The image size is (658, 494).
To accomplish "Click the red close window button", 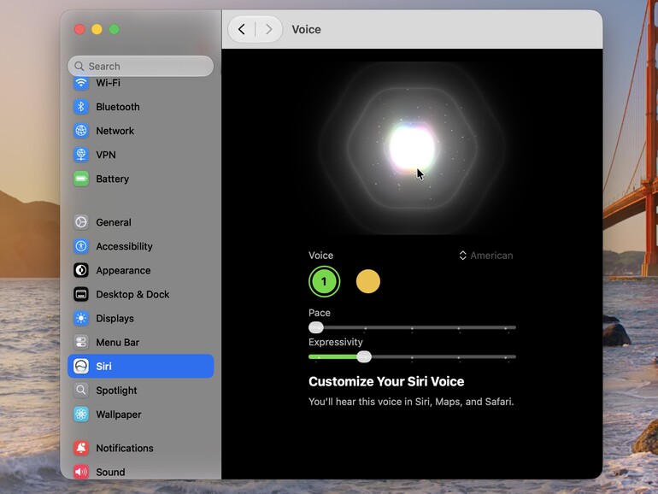I will 79,29.
